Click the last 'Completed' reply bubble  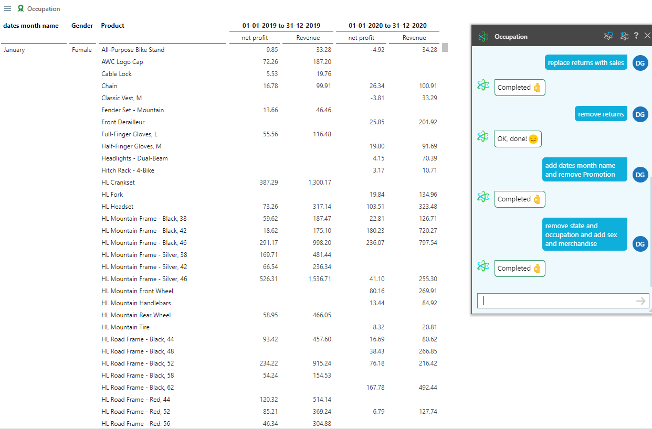pos(520,269)
